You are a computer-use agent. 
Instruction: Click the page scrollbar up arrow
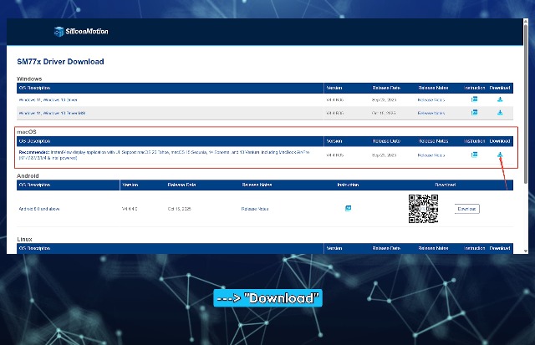click(526, 21)
